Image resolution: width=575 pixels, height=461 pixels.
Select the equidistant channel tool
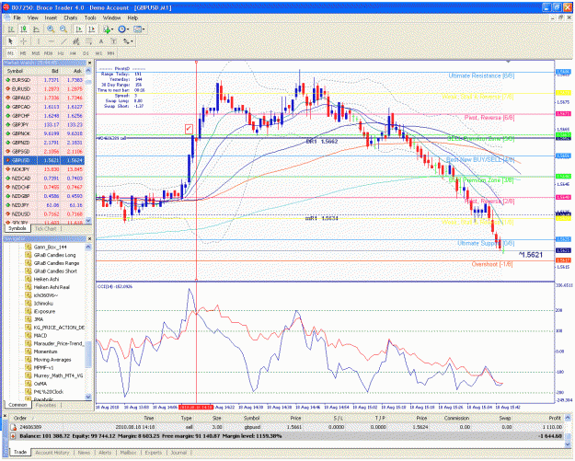click(x=76, y=41)
